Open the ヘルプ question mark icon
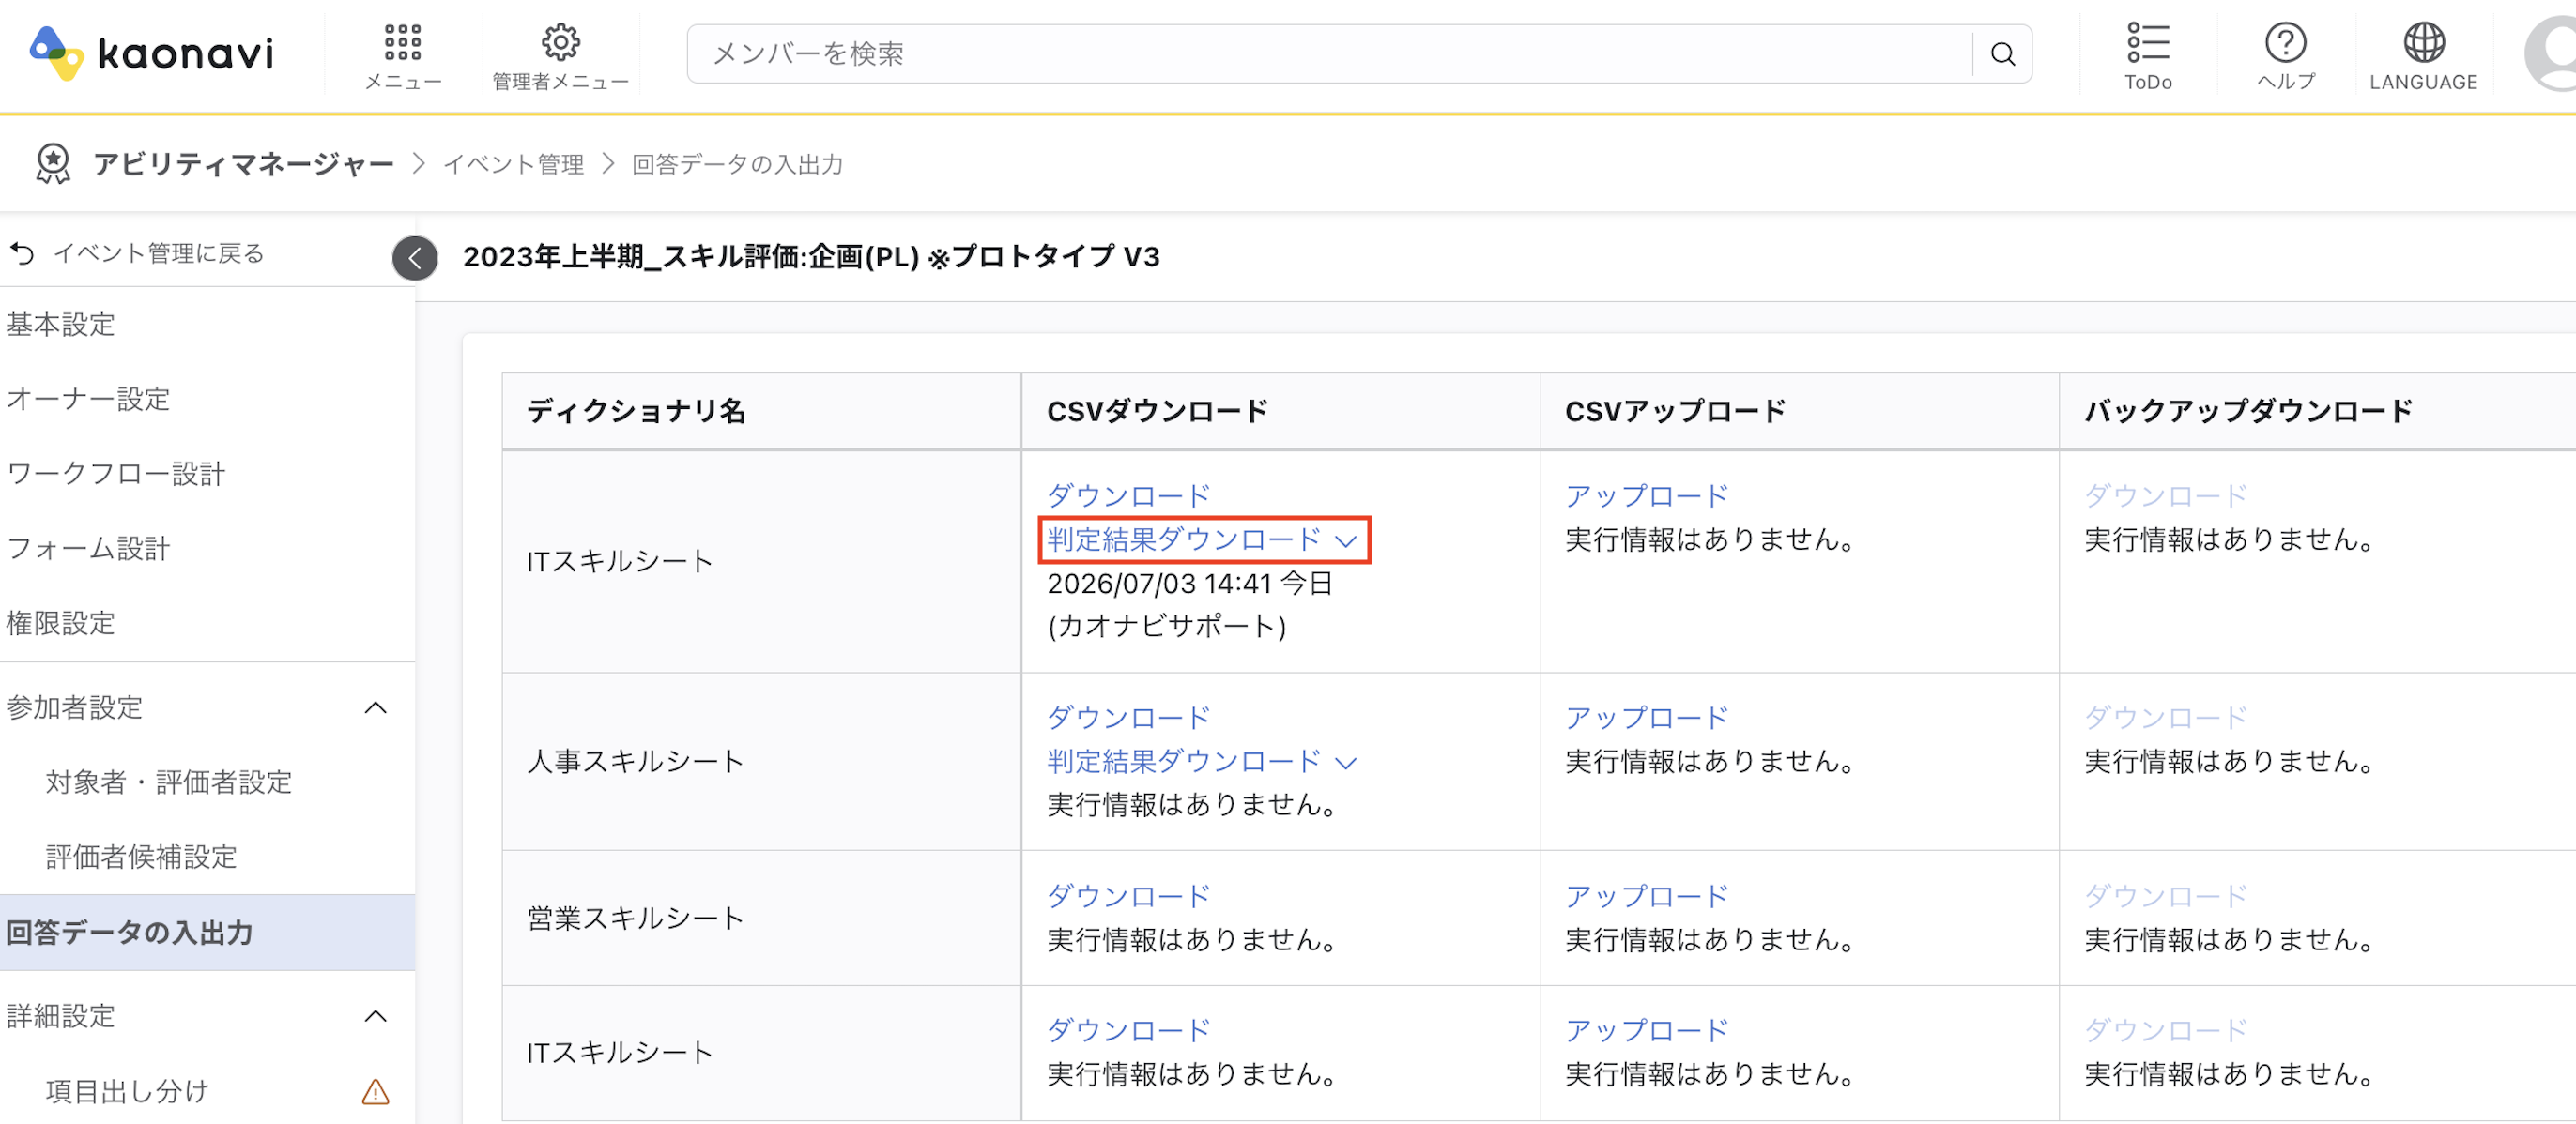Screen dimensions: 2576x1124 (x=2286, y=43)
